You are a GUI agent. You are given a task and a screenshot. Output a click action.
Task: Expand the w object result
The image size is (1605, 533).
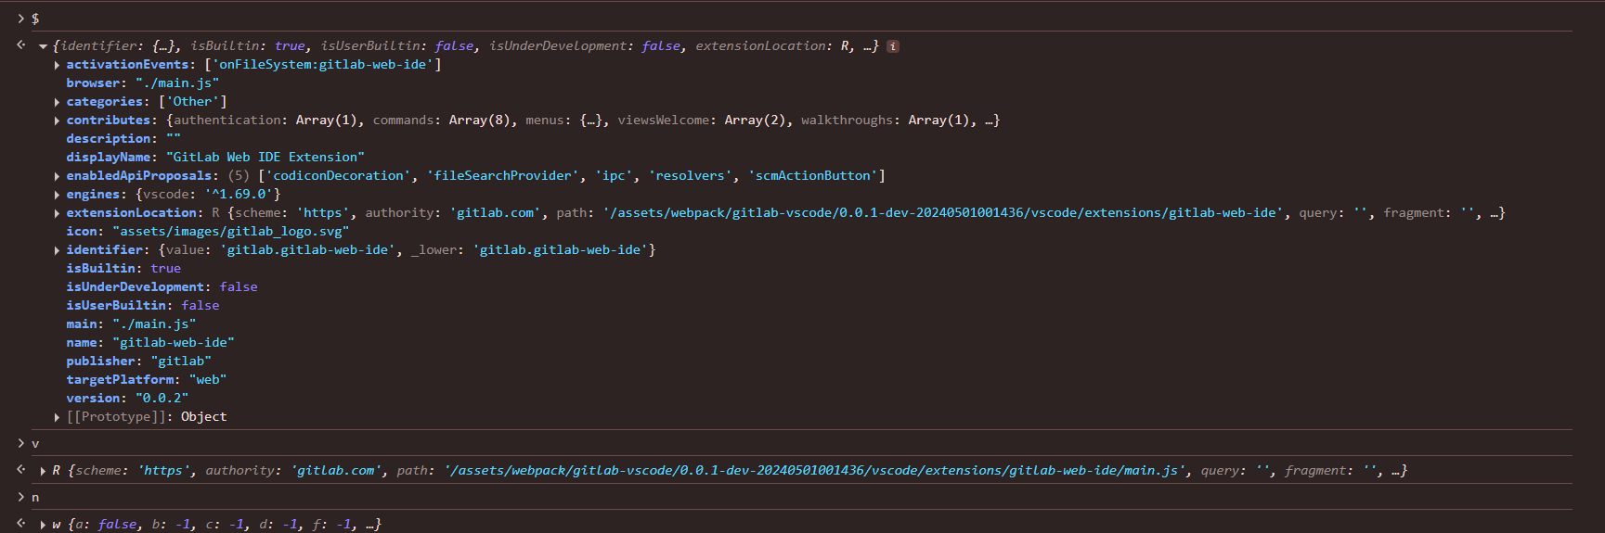(x=43, y=525)
